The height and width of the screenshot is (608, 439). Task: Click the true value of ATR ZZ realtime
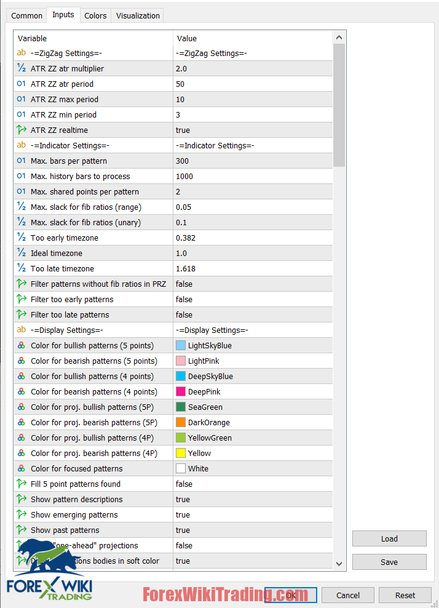tap(183, 130)
